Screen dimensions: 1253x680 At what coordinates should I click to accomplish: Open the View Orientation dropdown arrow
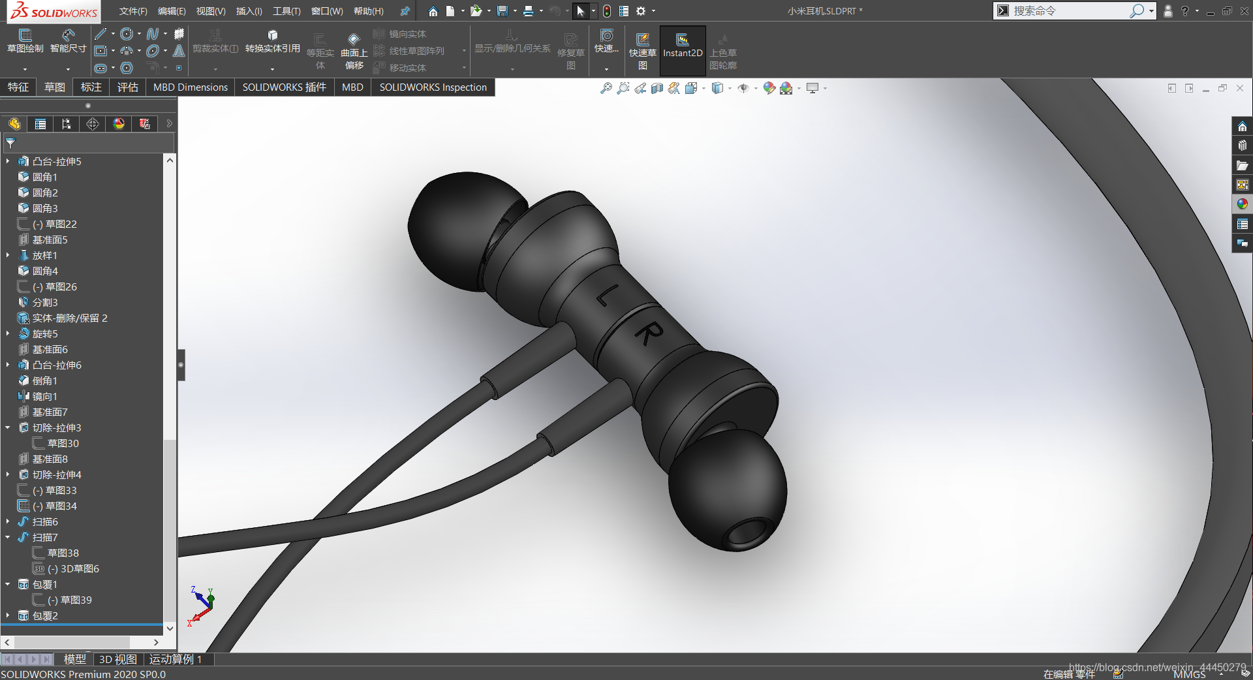[x=704, y=88]
